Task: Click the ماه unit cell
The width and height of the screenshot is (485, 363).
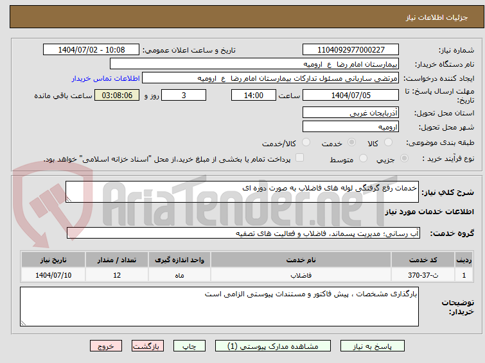Action: click(179, 275)
